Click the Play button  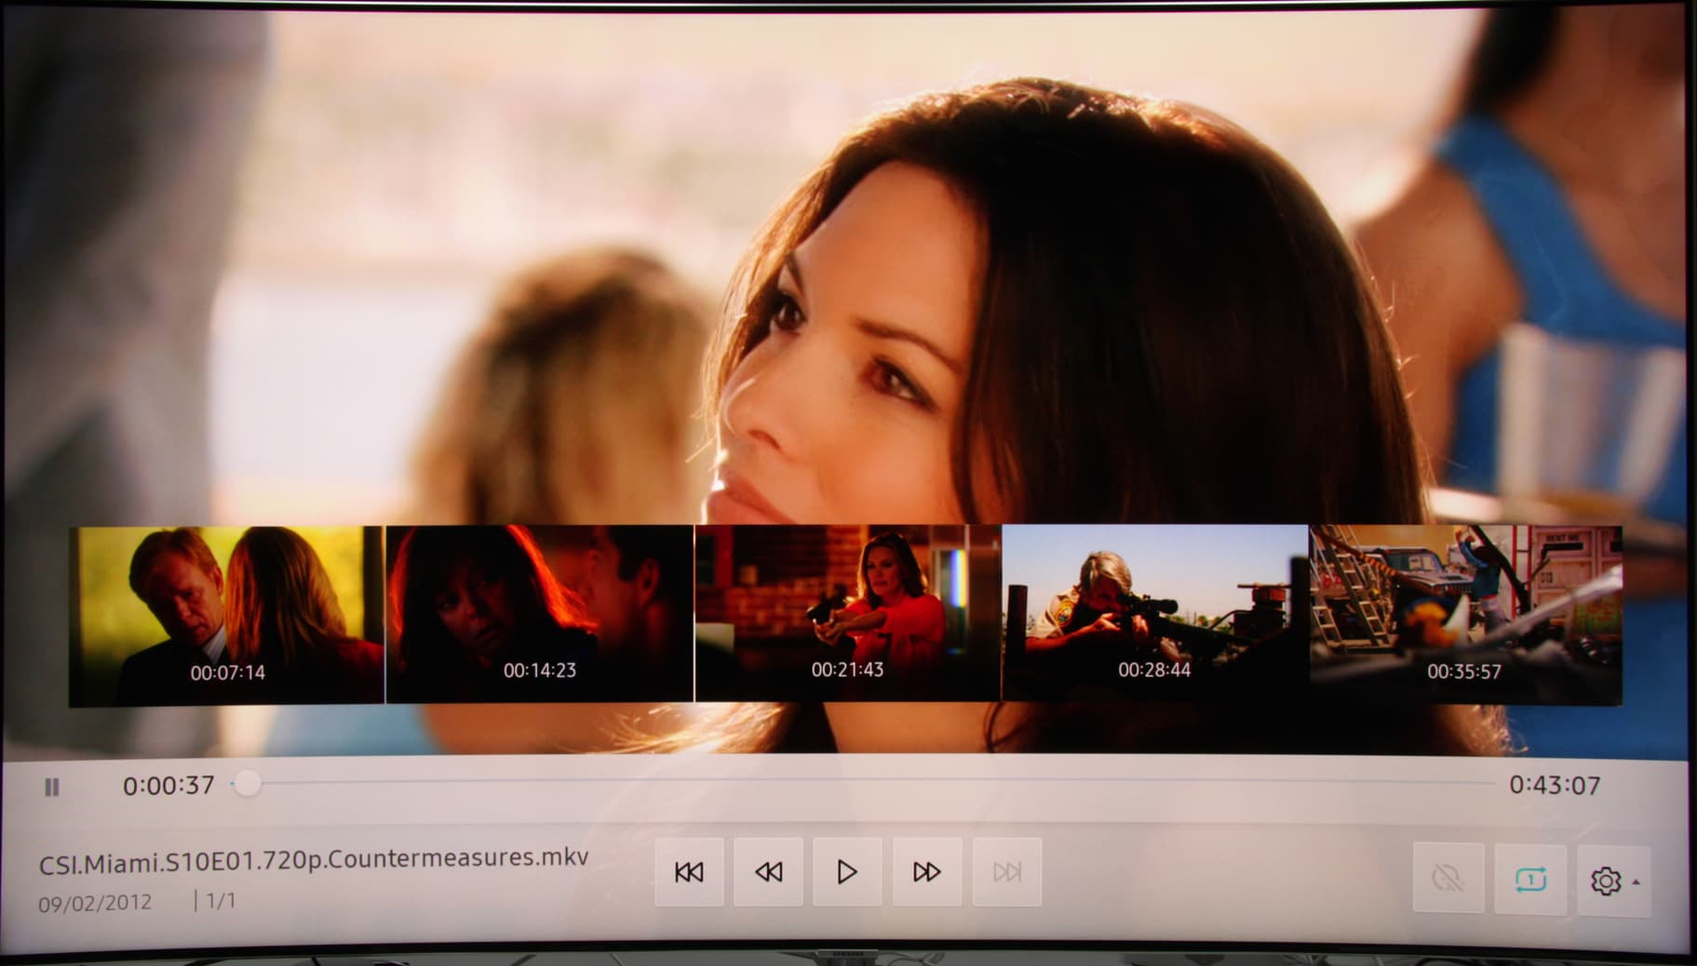pos(847,872)
